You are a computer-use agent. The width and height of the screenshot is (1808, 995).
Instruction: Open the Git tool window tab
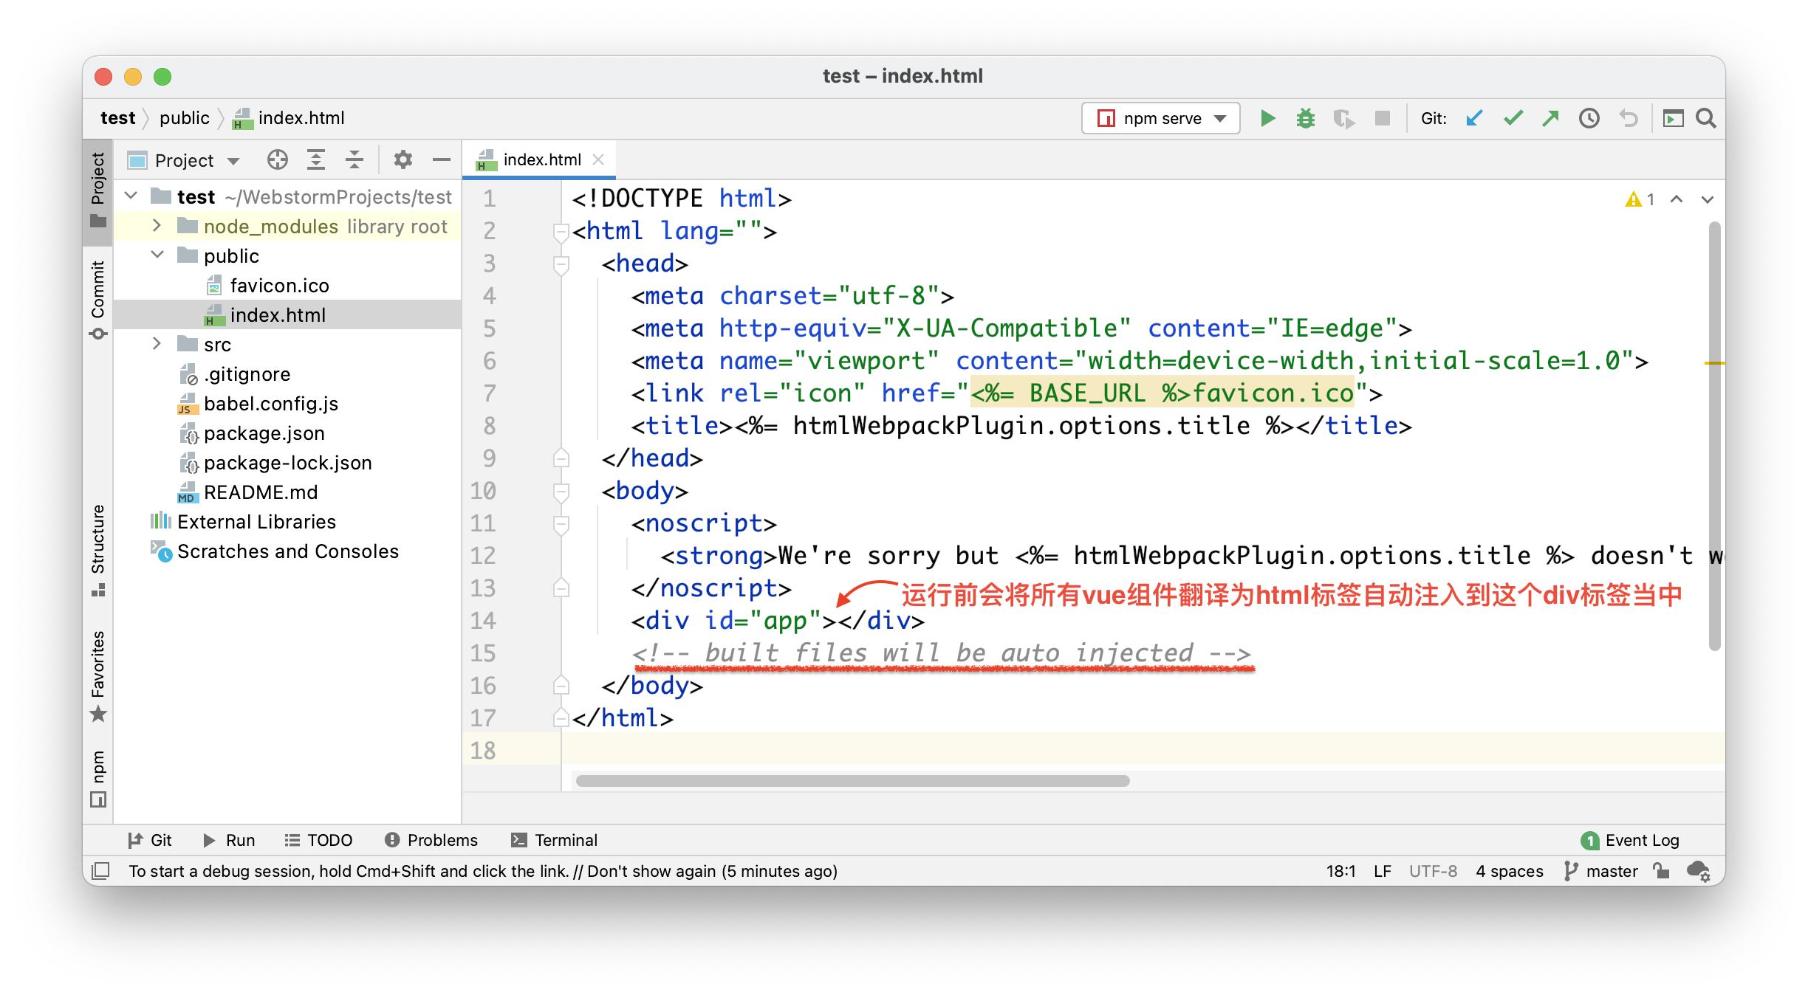click(x=150, y=840)
